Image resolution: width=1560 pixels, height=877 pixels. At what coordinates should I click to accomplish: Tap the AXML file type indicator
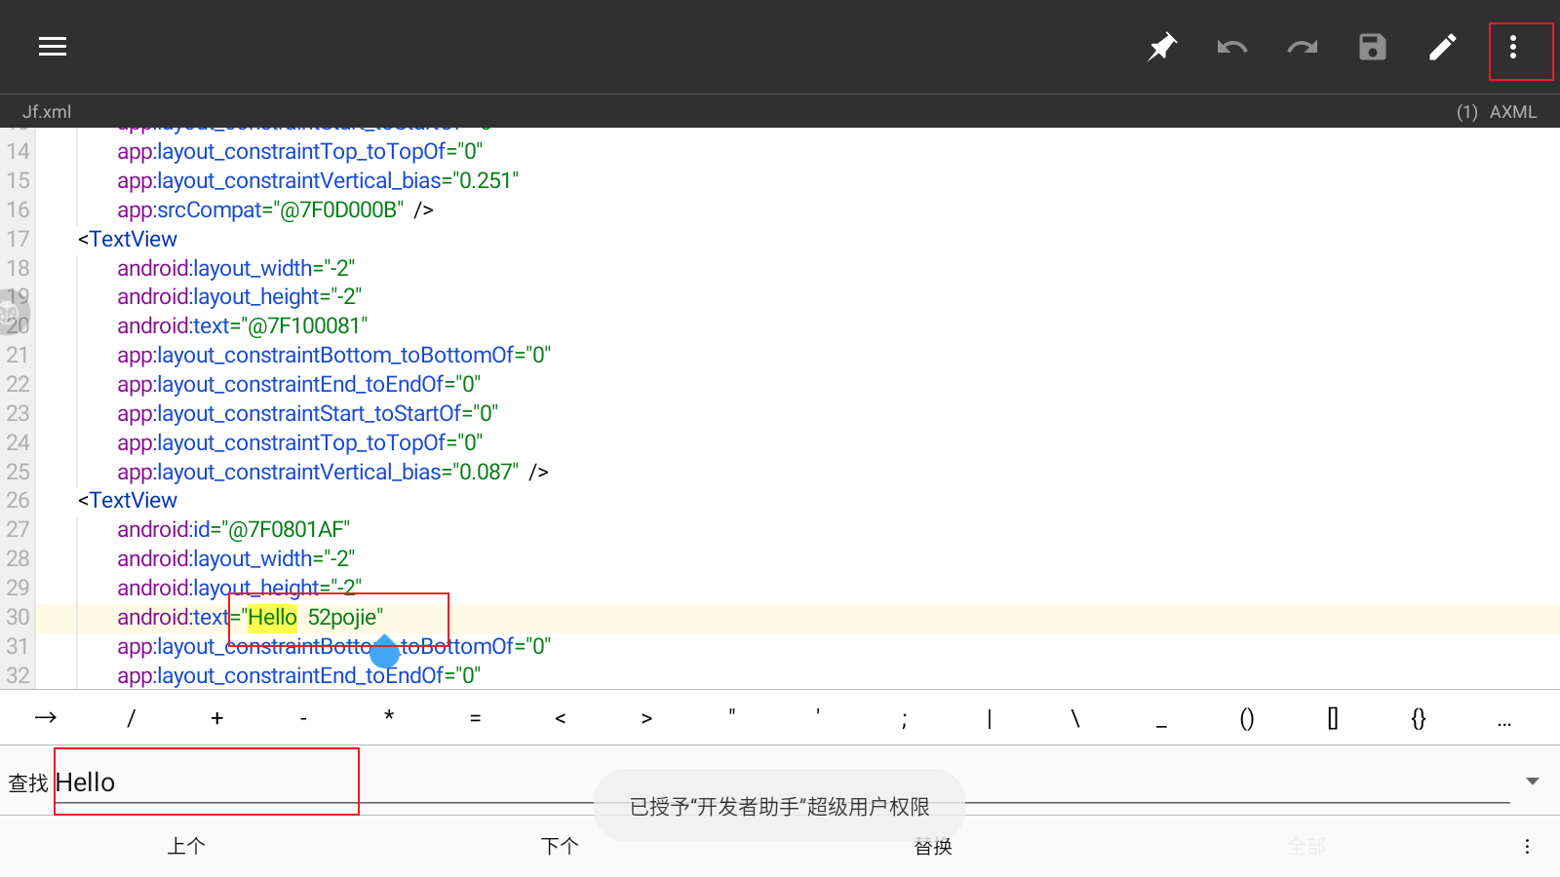pyautogui.click(x=1513, y=112)
